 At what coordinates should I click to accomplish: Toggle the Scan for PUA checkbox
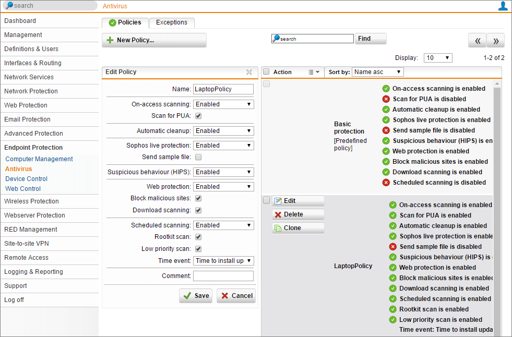[198, 116]
